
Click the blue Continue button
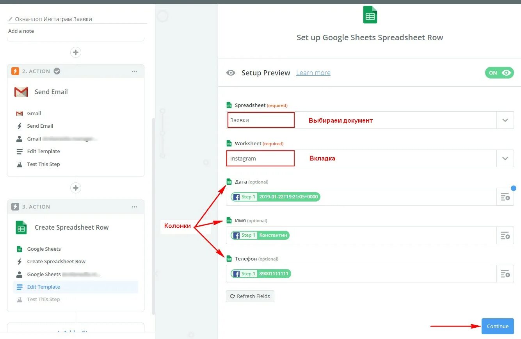(x=498, y=326)
